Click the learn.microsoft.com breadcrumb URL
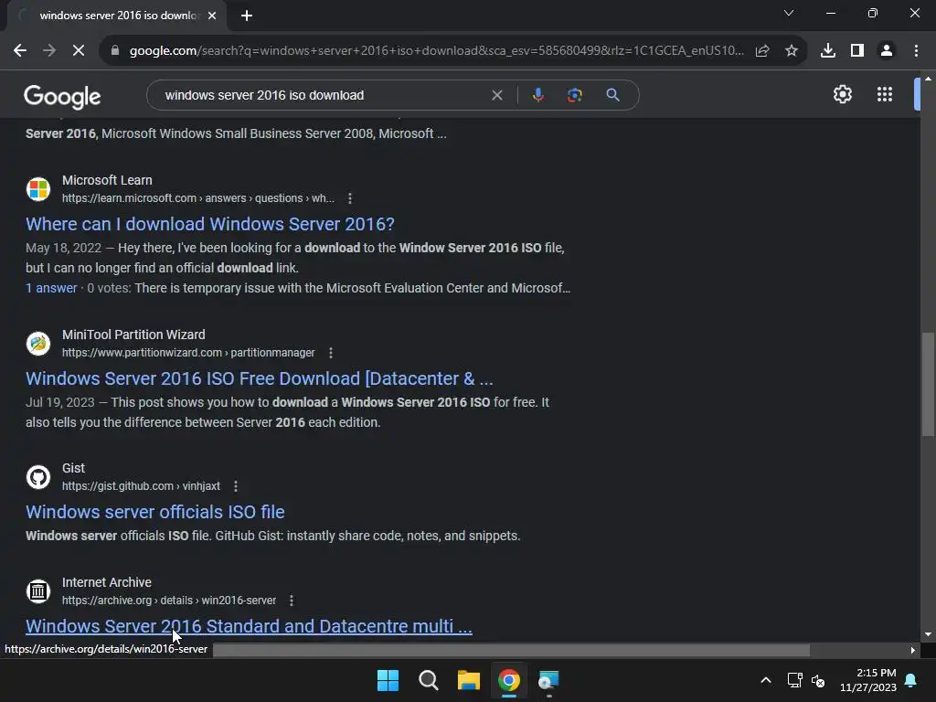Image resolution: width=936 pixels, height=702 pixels. coord(198,198)
